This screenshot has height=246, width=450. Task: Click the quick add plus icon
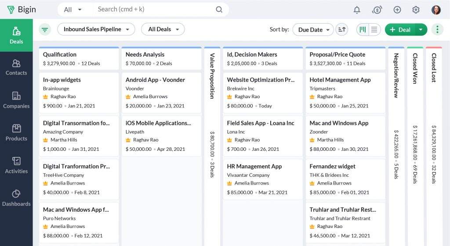tap(397, 10)
